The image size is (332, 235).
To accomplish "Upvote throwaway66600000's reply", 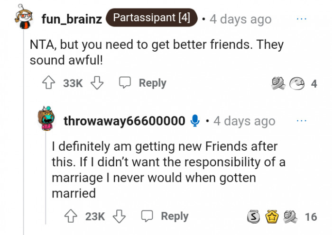I will coord(72,217).
